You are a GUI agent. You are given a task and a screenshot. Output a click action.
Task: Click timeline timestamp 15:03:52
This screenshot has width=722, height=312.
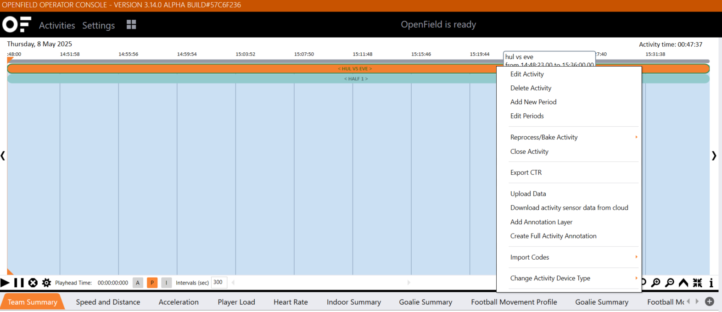point(246,54)
